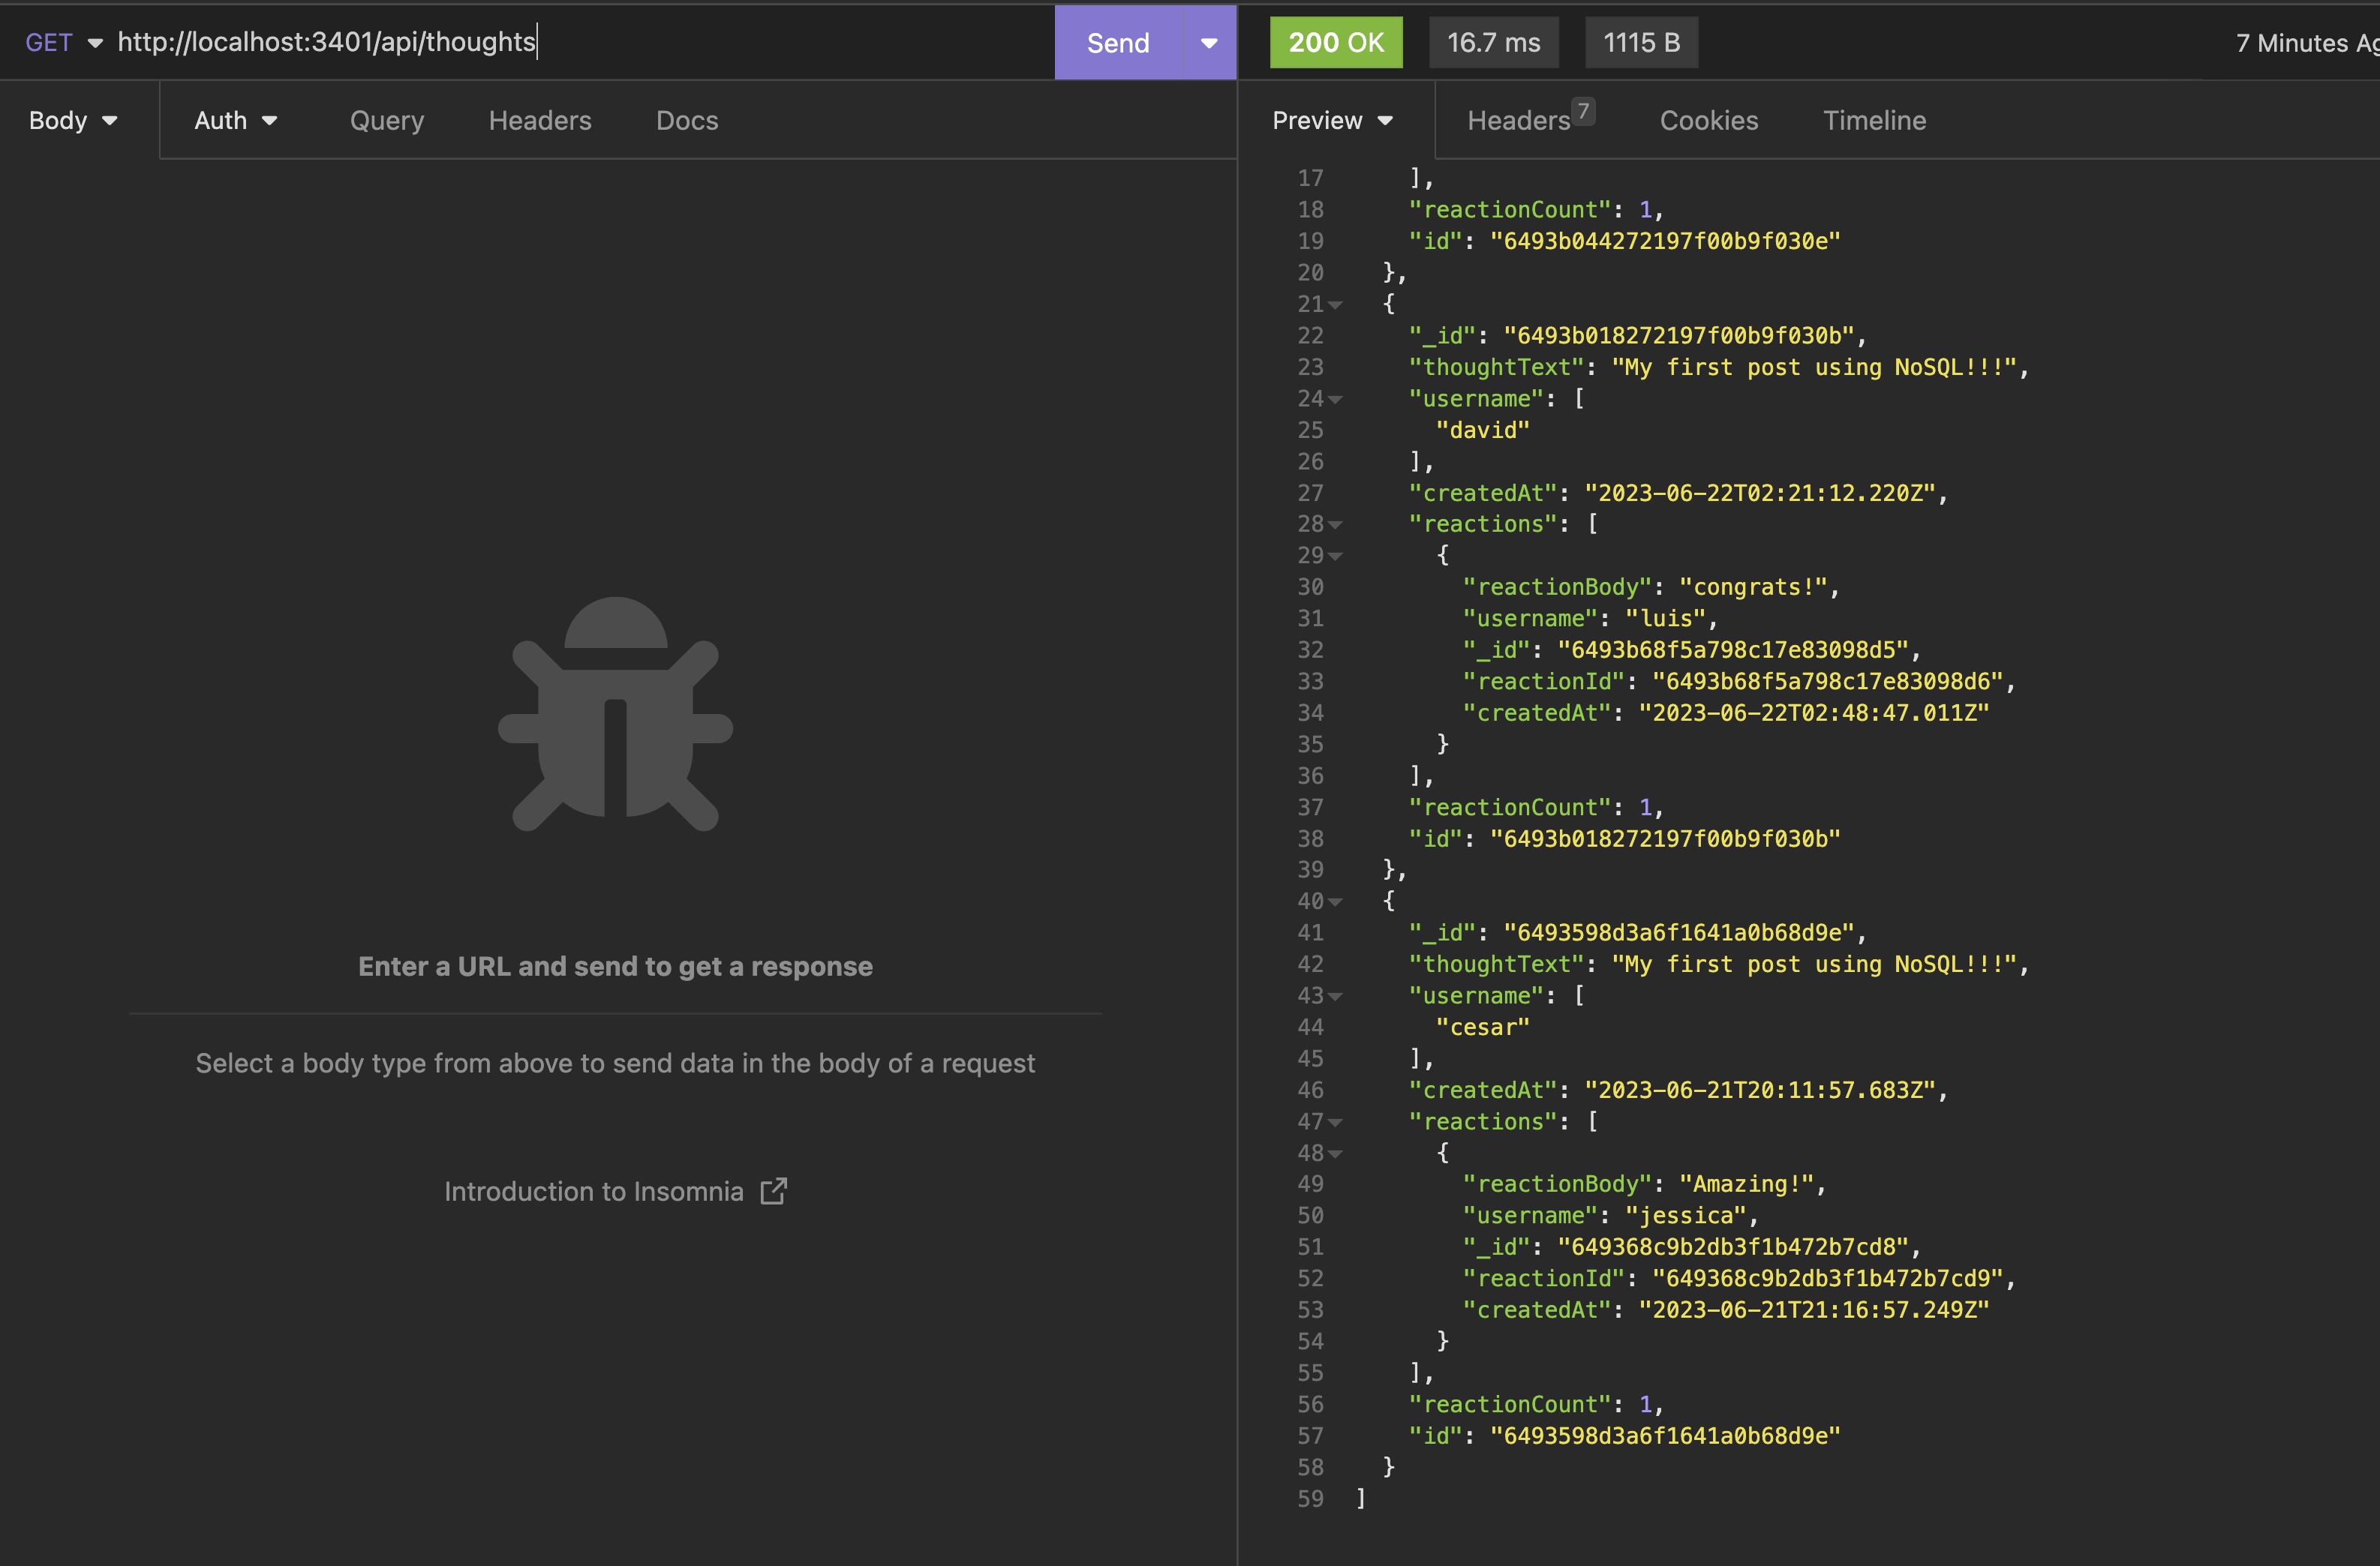Switch to the Query tab

pyautogui.click(x=386, y=121)
